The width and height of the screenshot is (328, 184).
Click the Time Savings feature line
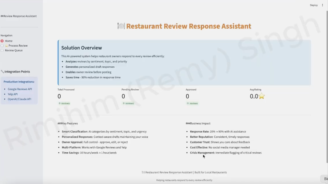click(x=89, y=153)
